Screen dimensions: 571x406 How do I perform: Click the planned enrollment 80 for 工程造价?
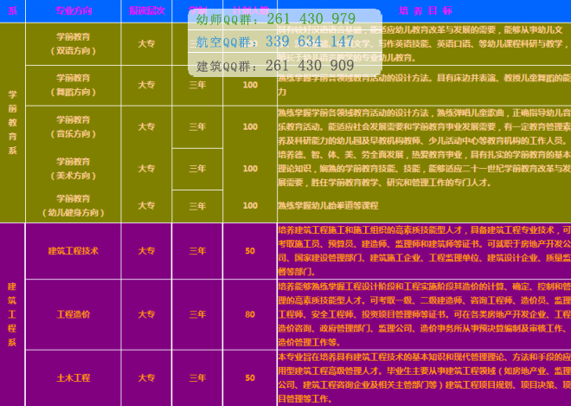coord(250,314)
